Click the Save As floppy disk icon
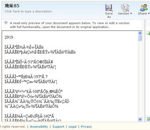 pyautogui.click(x=109, y=8)
